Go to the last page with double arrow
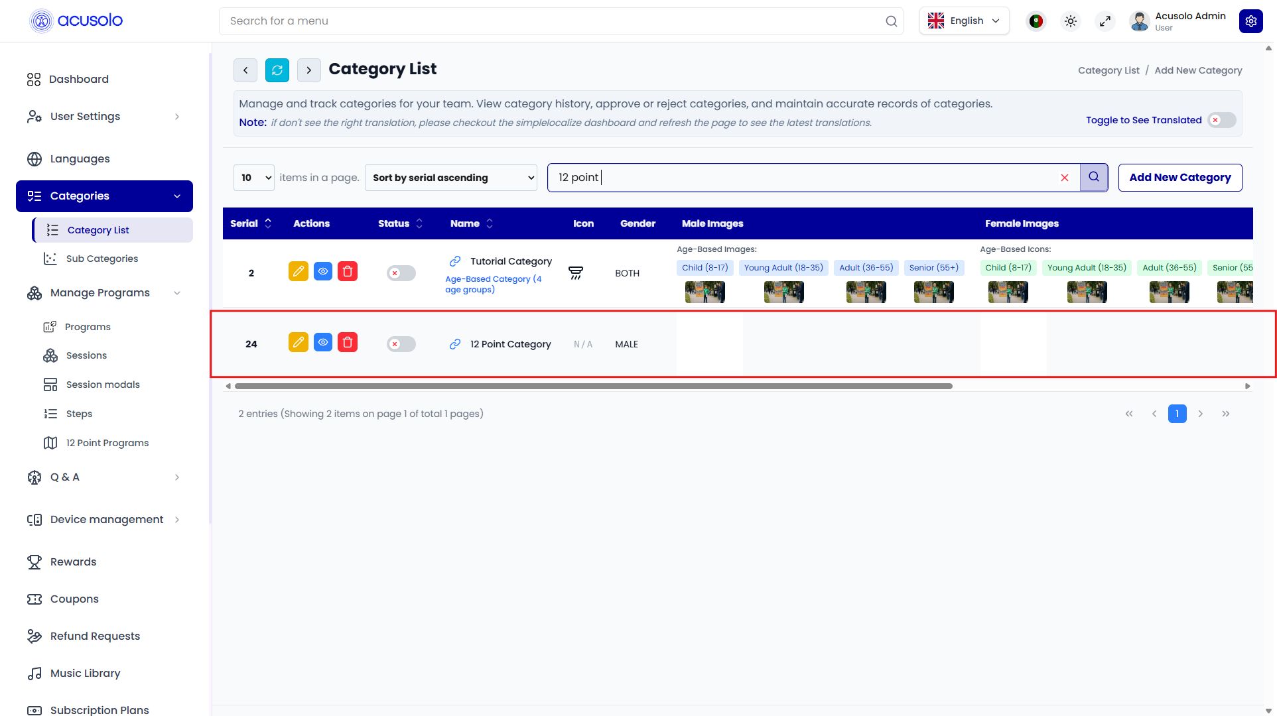 [1226, 414]
